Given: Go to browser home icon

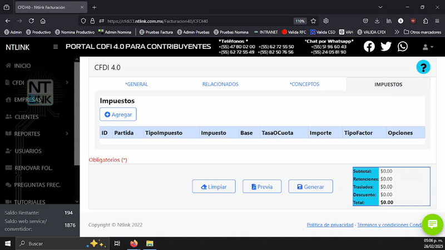Looking at the screenshot, I should coord(43,21).
